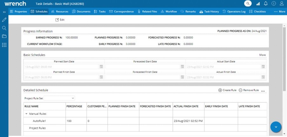Image resolution: width=287 pixels, height=137 pixels.
Task: Open the folder icon in left sidebar
Action: 4,36
